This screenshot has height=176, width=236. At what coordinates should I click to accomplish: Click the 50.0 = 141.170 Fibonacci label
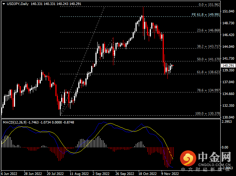coord(208,59)
